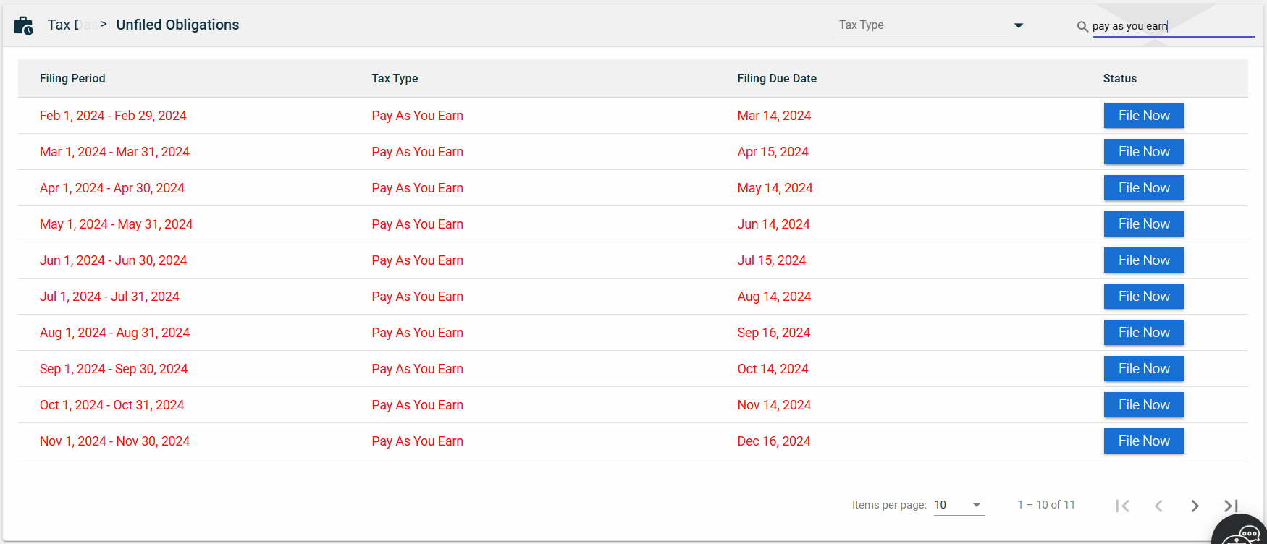Screen dimensions: 1267x544
Task: Click the tax briefcase clock icon
Action: [23, 25]
